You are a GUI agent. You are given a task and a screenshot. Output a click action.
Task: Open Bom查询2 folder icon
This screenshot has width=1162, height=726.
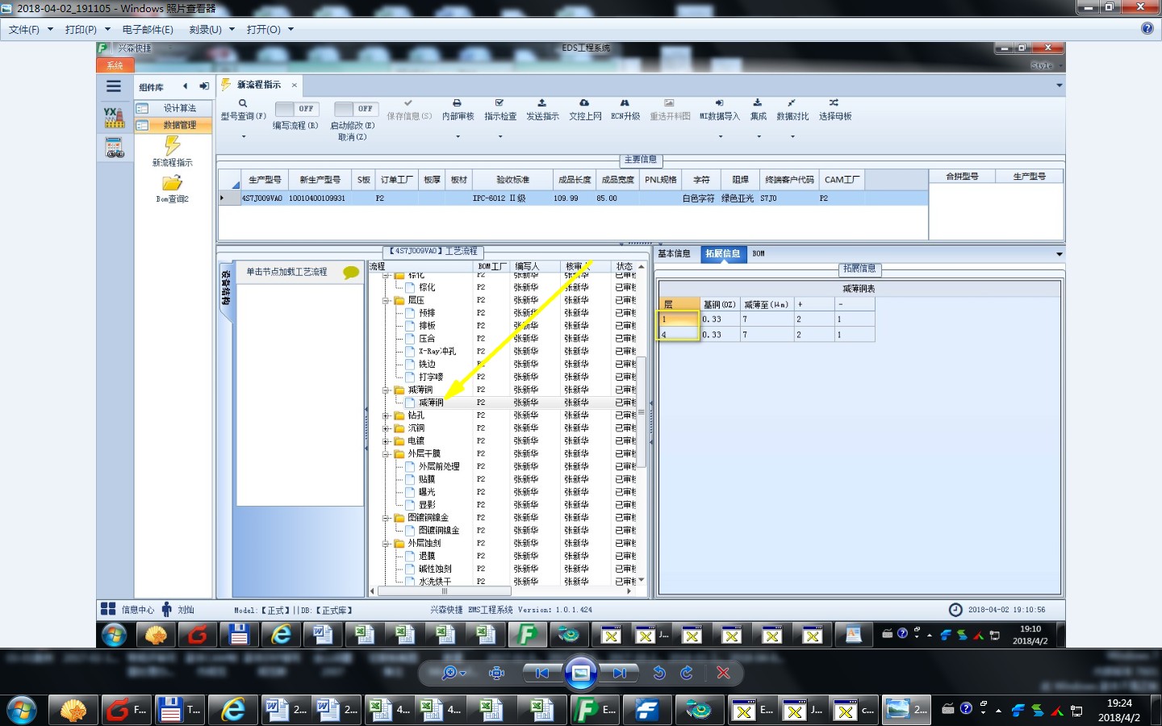tap(172, 184)
